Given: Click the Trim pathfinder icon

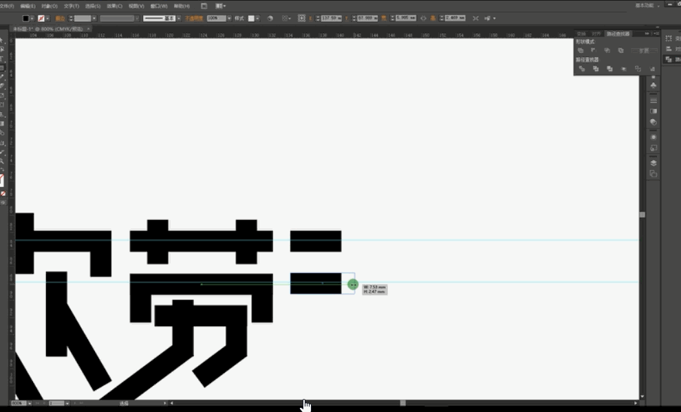Looking at the screenshot, I should pyautogui.click(x=596, y=69).
